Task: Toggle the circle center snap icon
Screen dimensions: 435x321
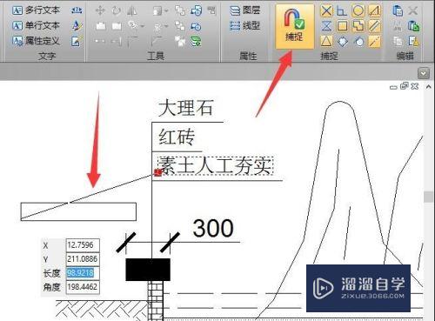Action: coord(358,11)
